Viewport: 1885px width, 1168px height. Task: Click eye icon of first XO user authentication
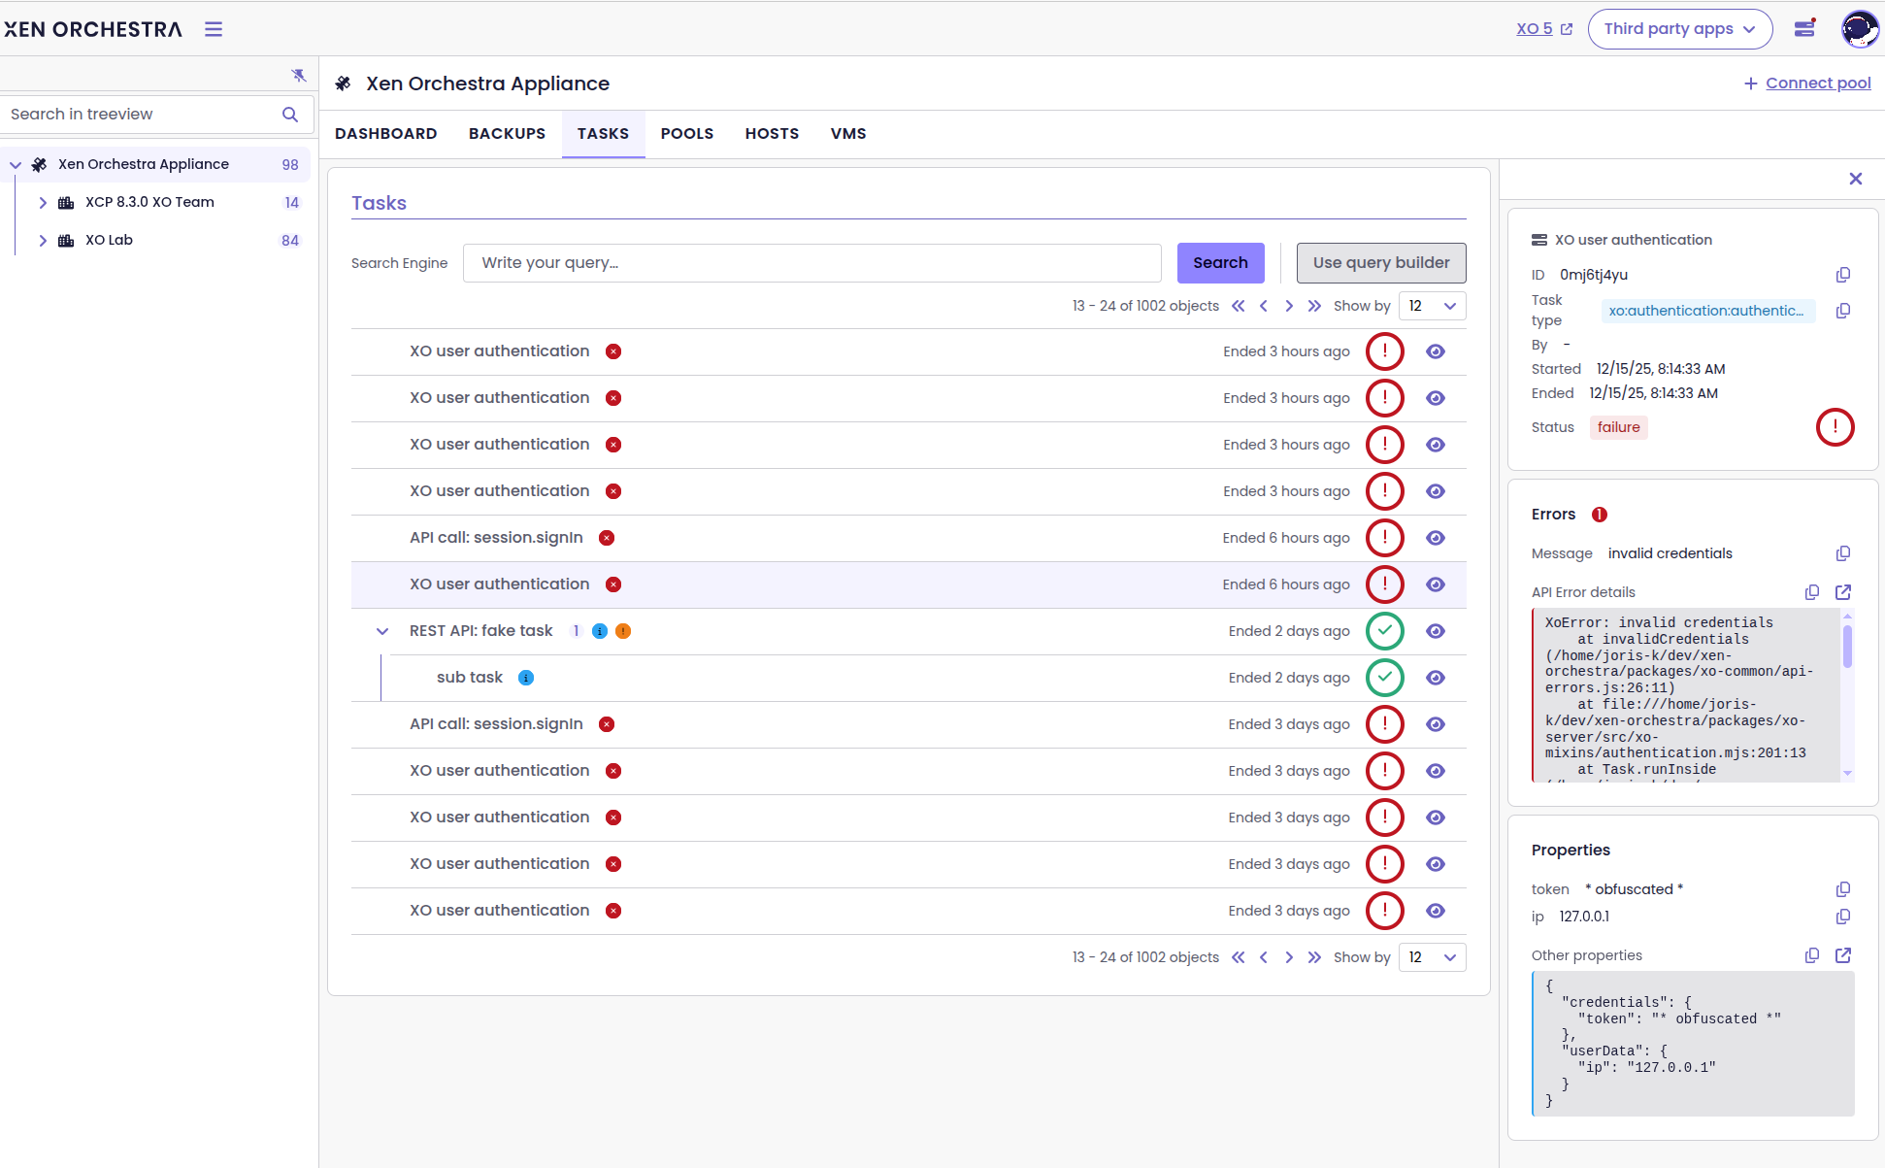click(x=1436, y=351)
